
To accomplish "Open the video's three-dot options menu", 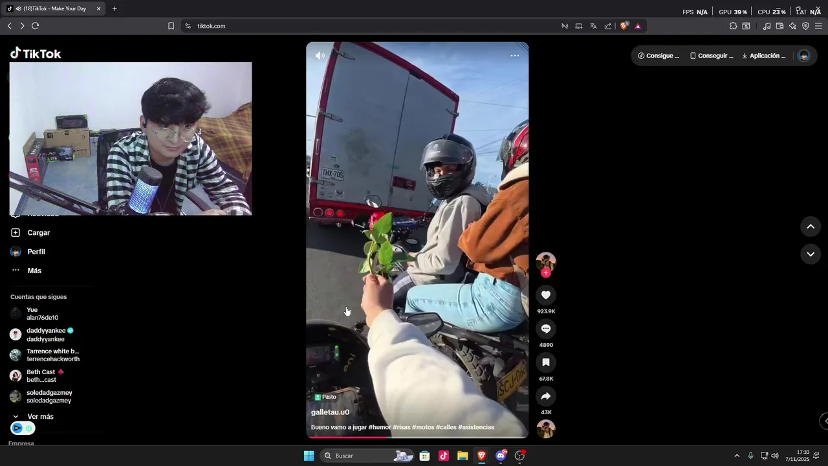I will (x=515, y=56).
